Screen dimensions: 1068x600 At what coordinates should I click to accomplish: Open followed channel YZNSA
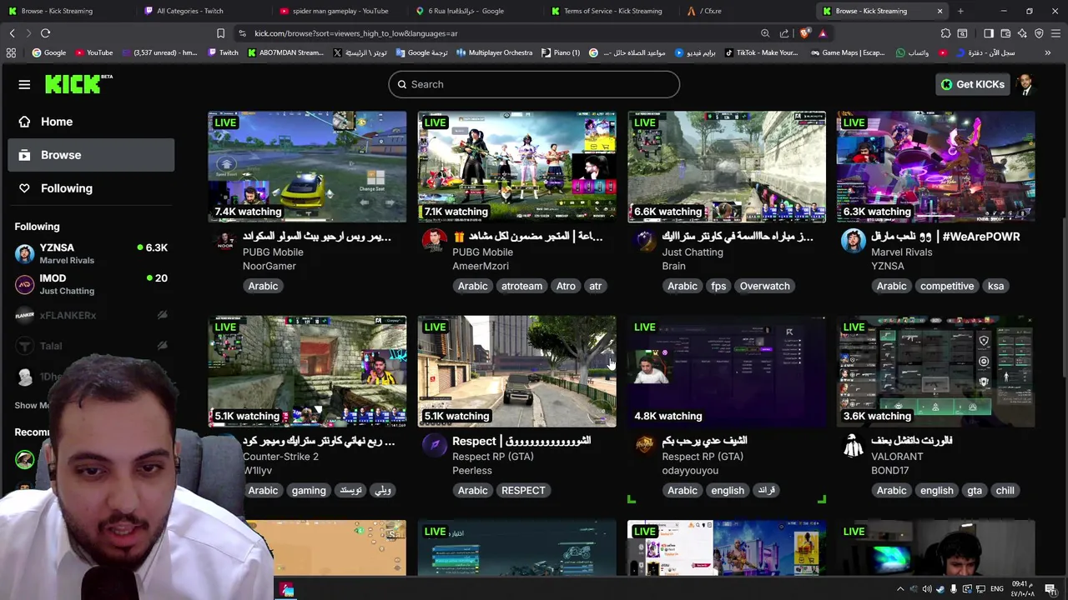[x=91, y=253]
